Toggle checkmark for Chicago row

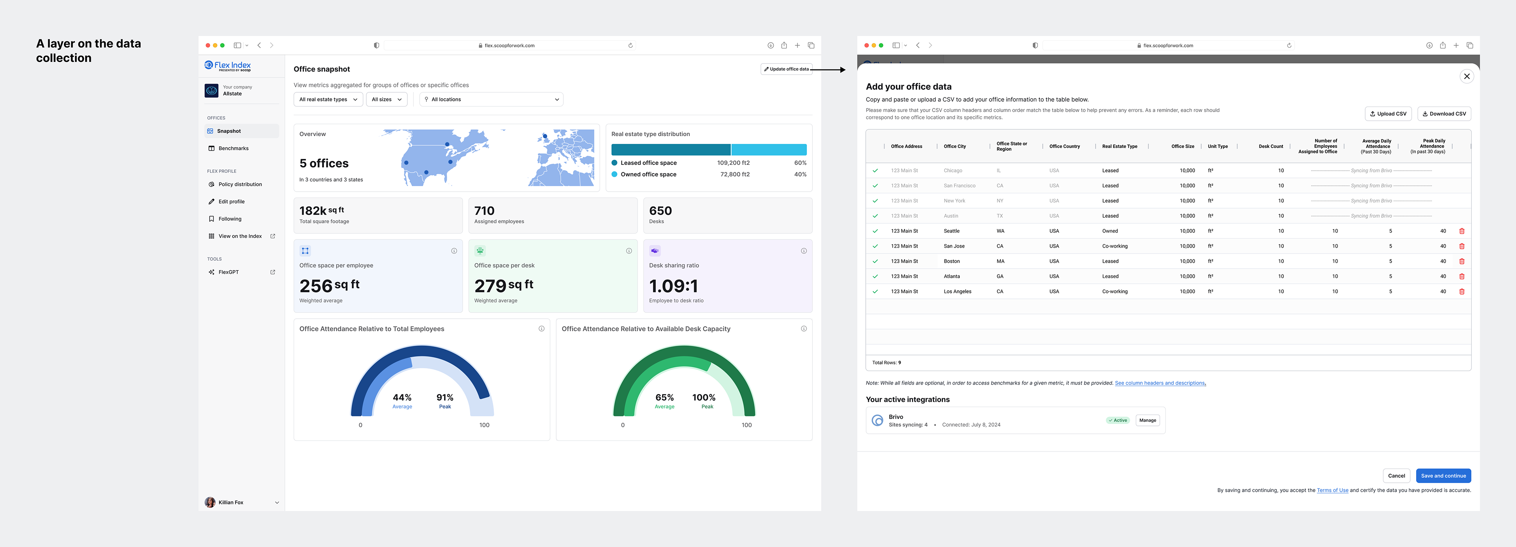point(875,171)
